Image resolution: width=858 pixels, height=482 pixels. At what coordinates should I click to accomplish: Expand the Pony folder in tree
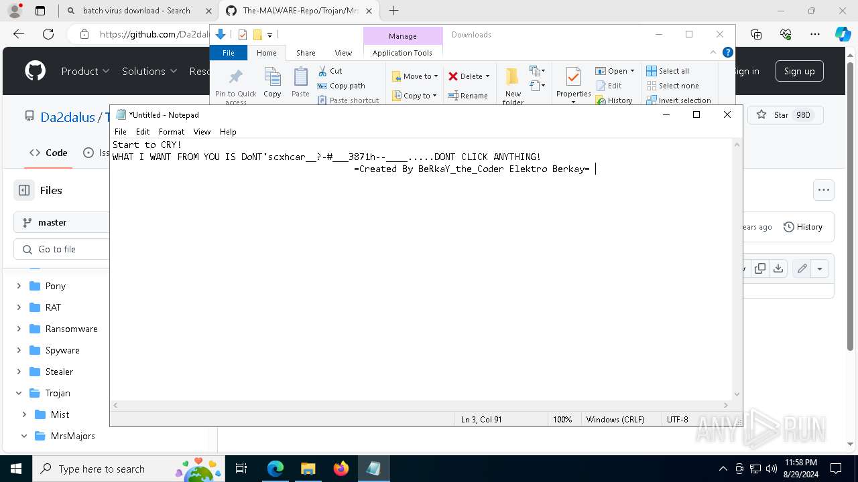click(19, 286)
